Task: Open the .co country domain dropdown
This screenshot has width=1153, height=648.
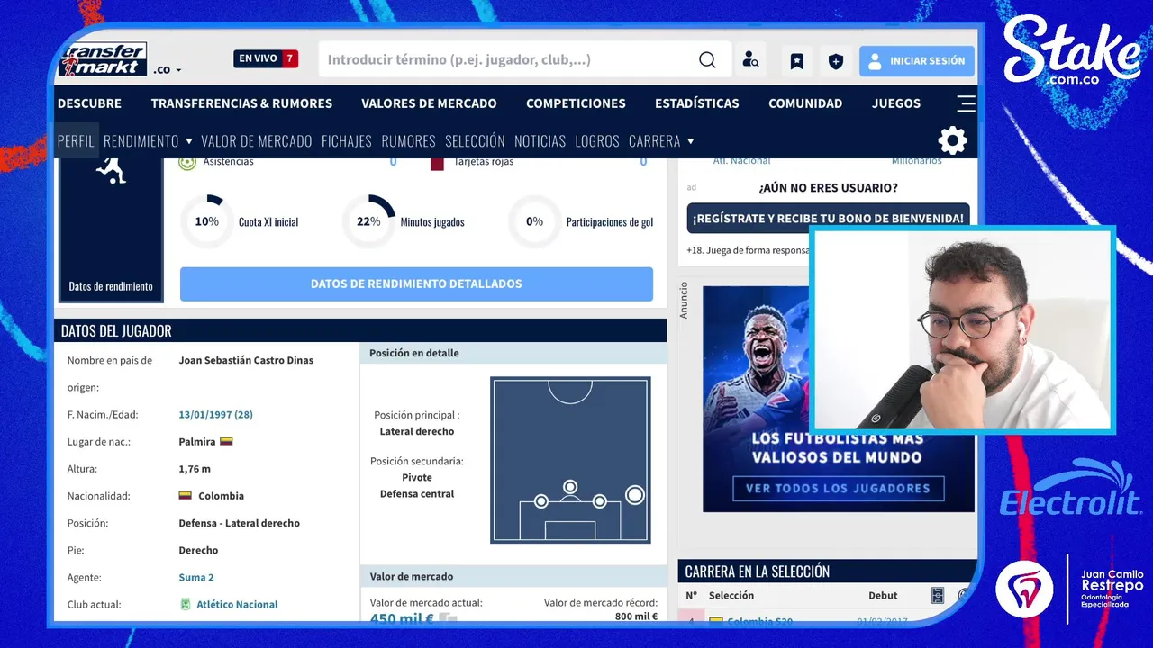Action: [x=167, y=69]
